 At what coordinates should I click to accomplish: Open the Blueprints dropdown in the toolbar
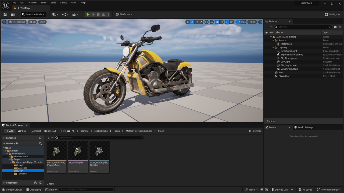tap(65, 14)
